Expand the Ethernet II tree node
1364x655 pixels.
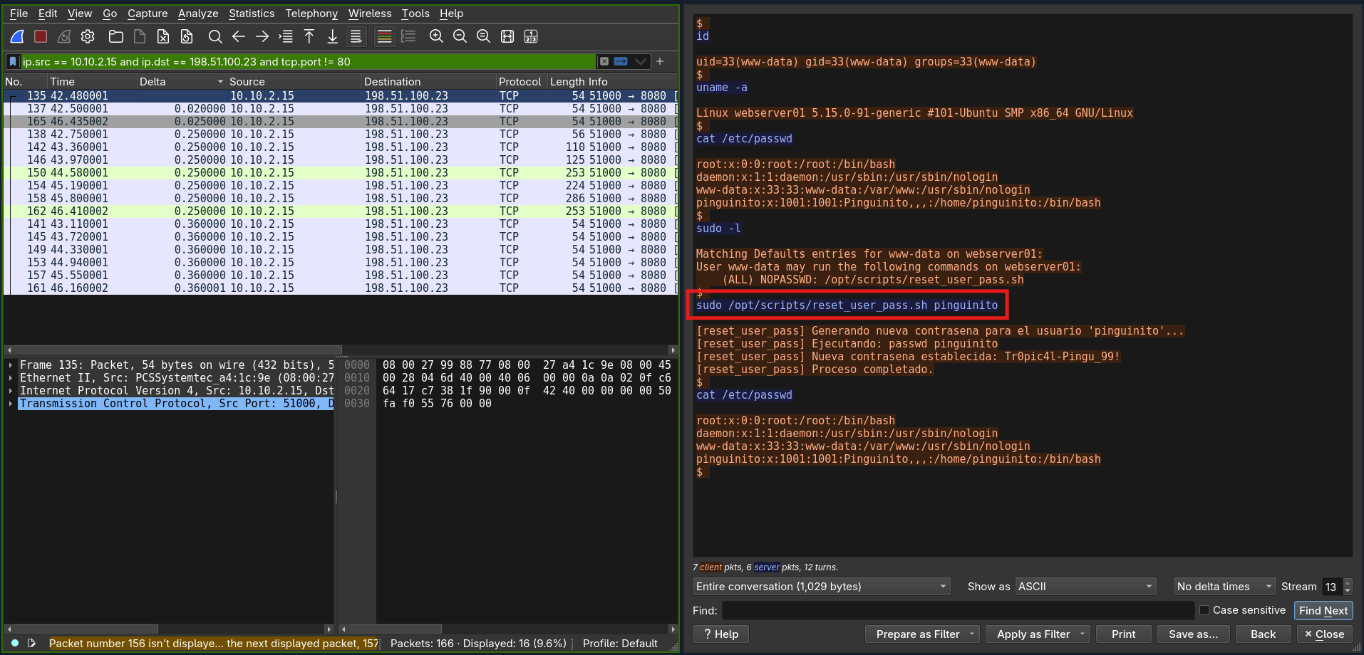pyautogui.click(x=11, y=378)
